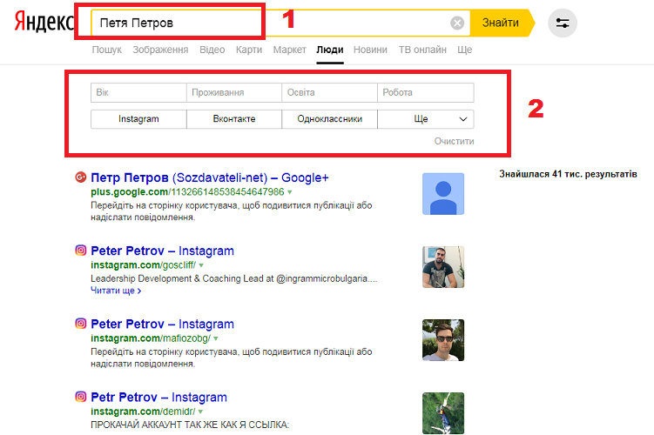Switch to the Зображення tab
654x435 pixels.
click(x=160, y=50)
